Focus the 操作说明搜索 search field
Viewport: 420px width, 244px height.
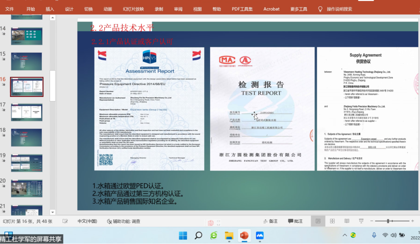point(339,9)
